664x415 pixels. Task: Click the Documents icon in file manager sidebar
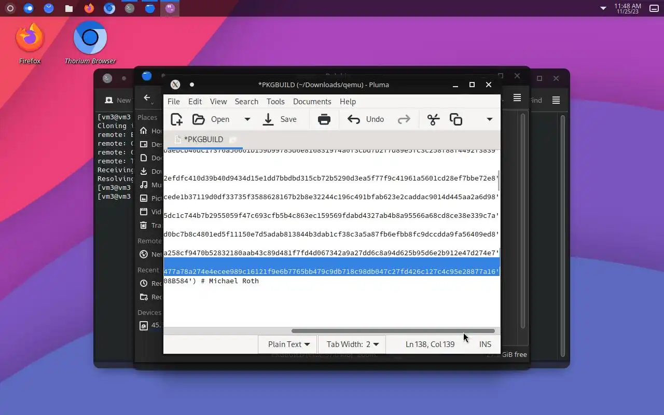coord(144,158)
